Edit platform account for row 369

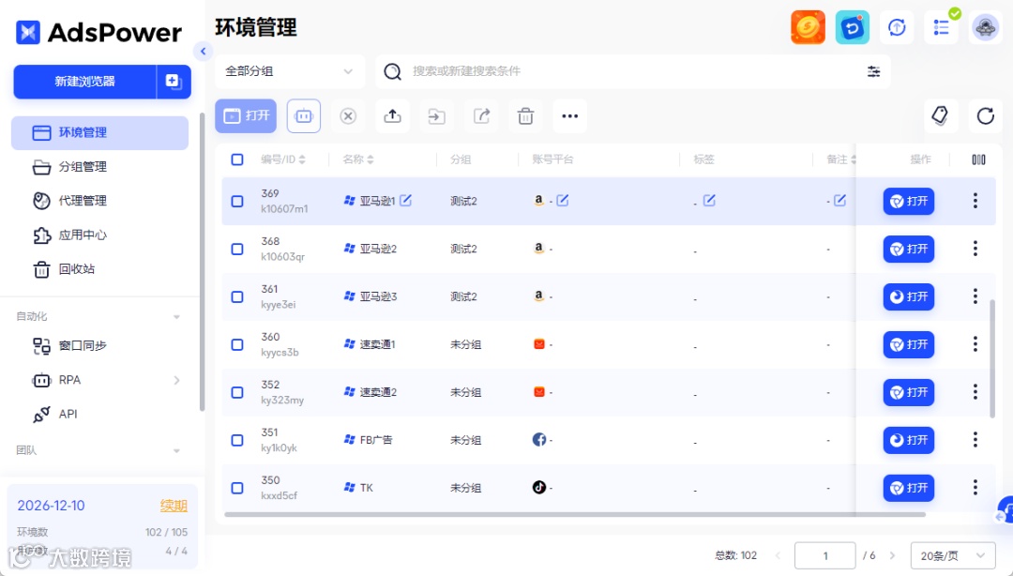(563, 201)
